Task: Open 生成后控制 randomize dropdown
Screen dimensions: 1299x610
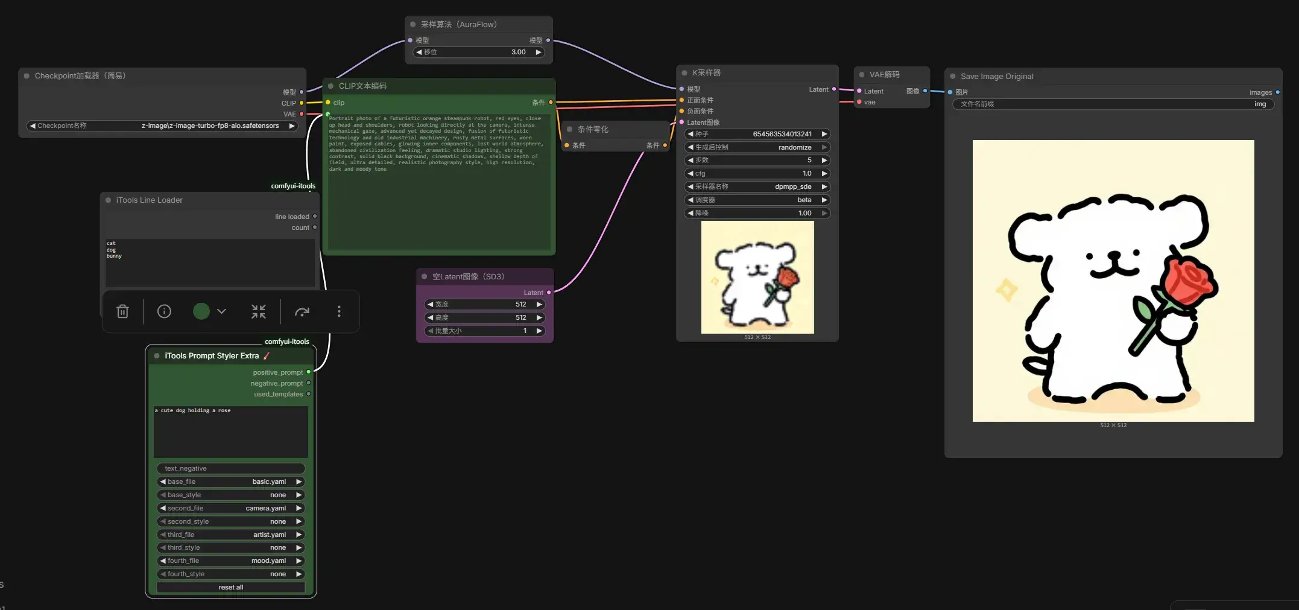Action: pos(757,147)
